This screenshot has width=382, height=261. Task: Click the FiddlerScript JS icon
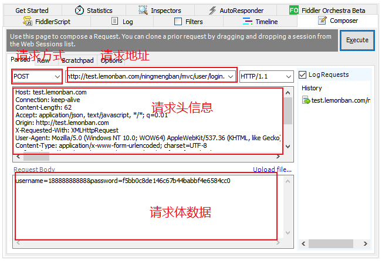tap(27, 21)
